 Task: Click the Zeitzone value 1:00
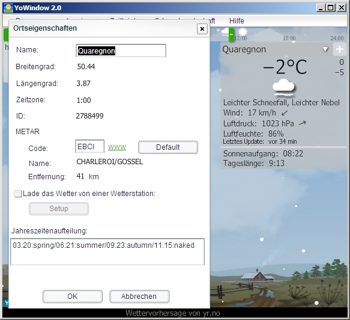click(83, 100)
